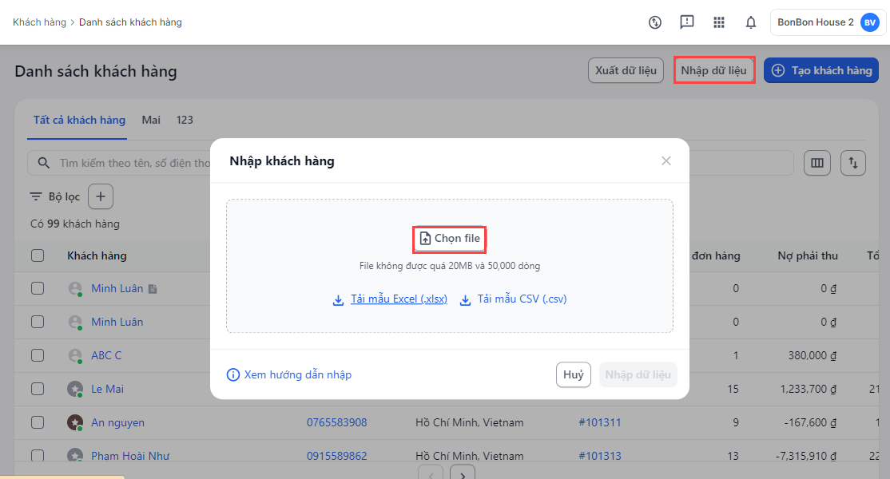
Task: Open the apps grid icon
Action: (719, 22)
